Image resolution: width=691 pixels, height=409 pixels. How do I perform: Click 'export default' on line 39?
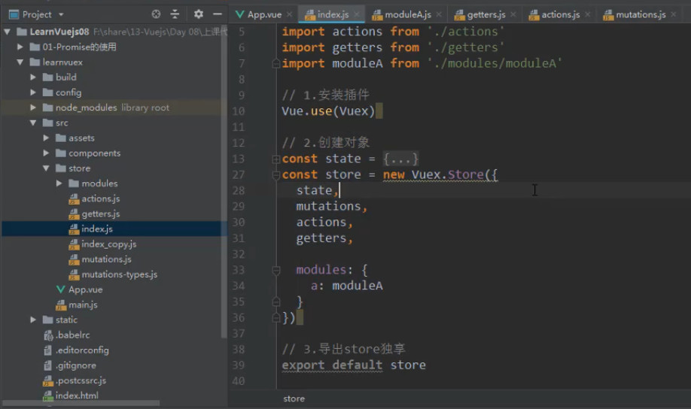click(x=332, y=365)
